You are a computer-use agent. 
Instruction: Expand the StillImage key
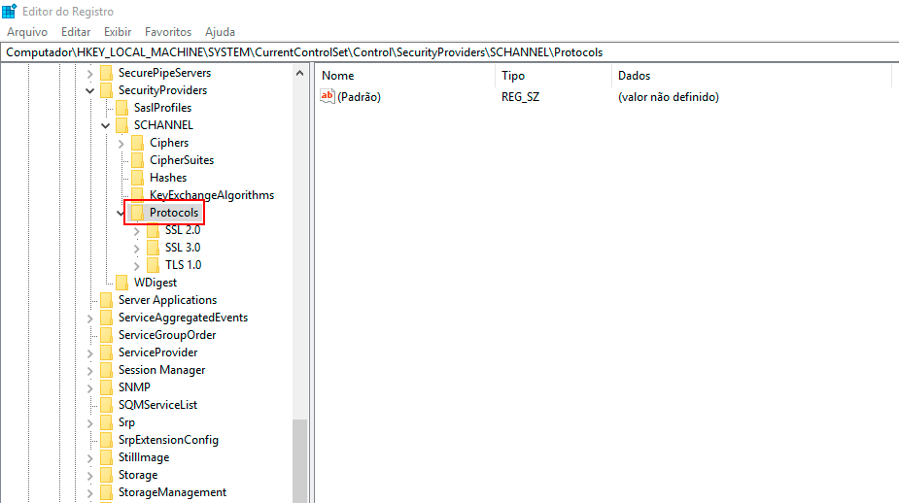(x=90, y=457)
